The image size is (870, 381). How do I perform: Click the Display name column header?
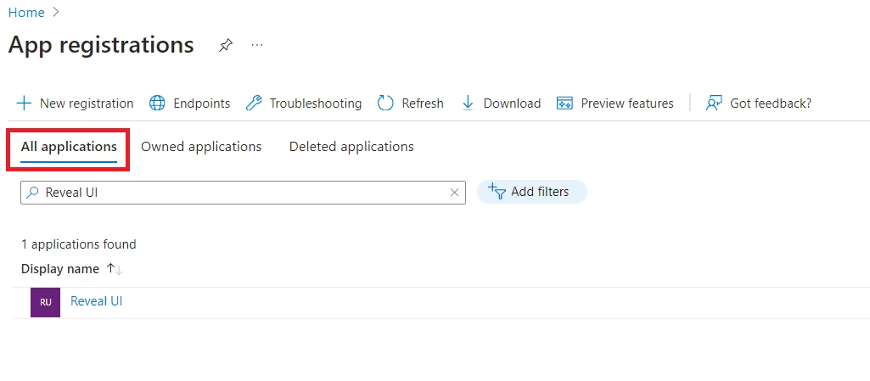point(60,269)
